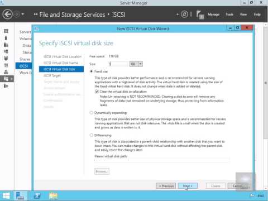Click the Size input field
The width and height of the screenshot is (268, 201).
(118, 64)
